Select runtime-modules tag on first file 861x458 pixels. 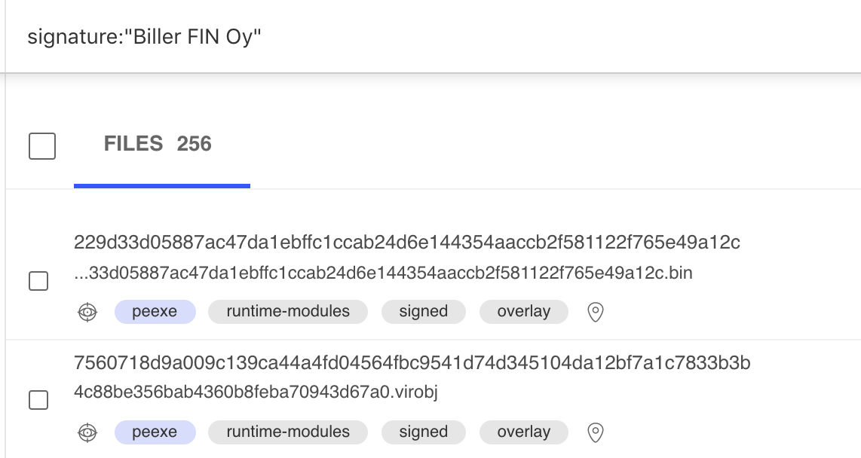point(288,312)
